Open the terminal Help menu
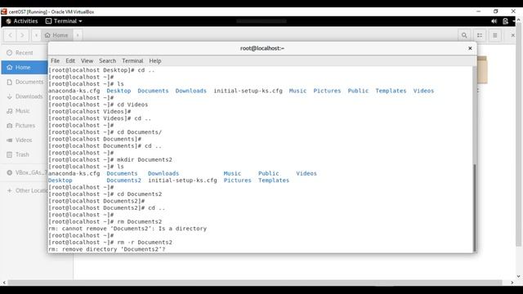The width and height of the screenshot is (523, 294). 155,61
